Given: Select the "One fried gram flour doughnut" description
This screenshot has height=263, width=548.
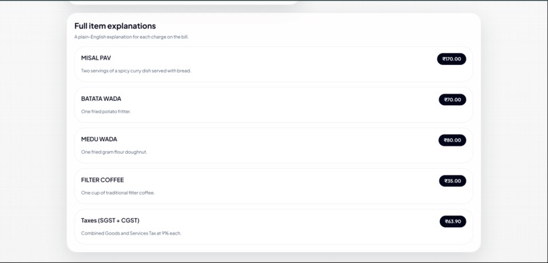Looking at the screenshot, I should 114,153.
